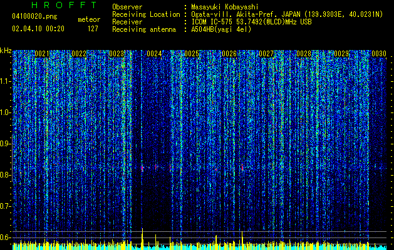
Task: Click the 0024 time marker
Action: point(154,54)
